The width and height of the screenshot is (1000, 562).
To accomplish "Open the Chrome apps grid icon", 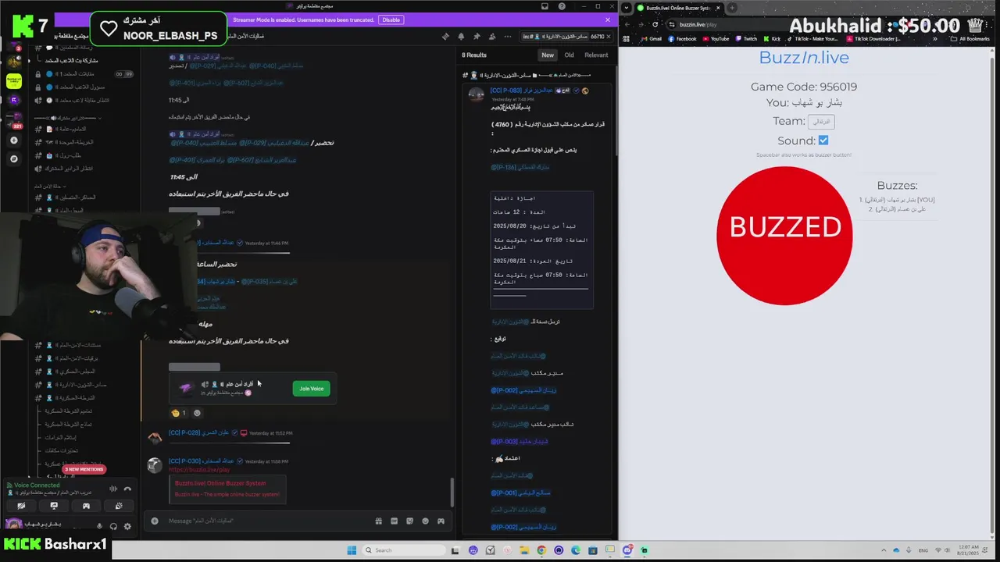I will coord(626,39).
